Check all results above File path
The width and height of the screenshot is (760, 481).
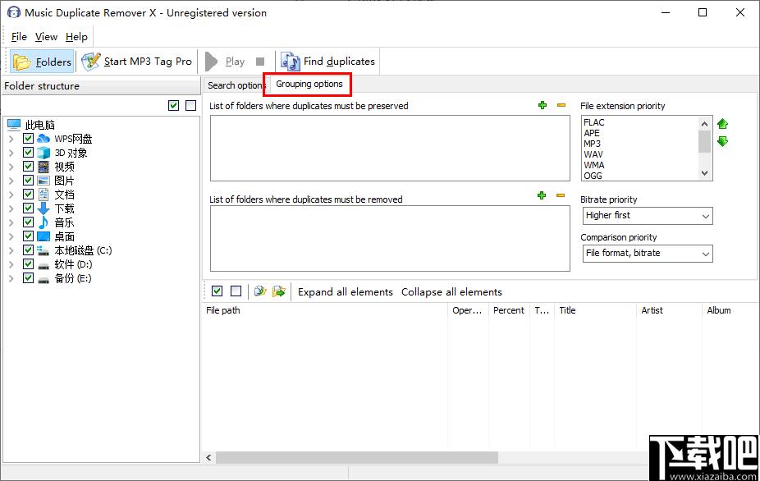click(217, 291)
